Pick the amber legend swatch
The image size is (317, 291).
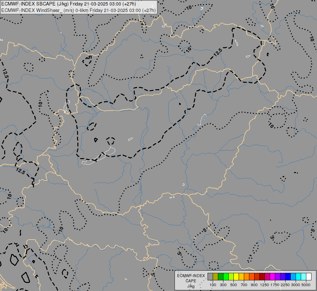point(241,277)
